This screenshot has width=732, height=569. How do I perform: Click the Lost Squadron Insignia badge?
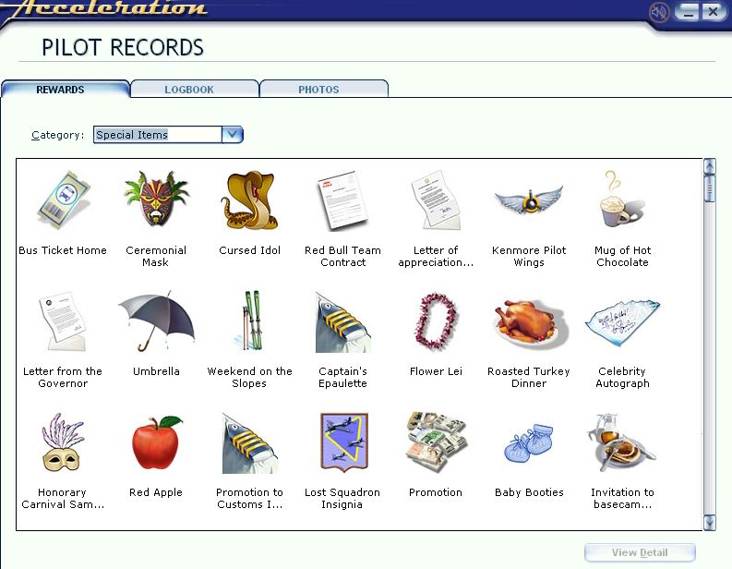pos(344,442)
